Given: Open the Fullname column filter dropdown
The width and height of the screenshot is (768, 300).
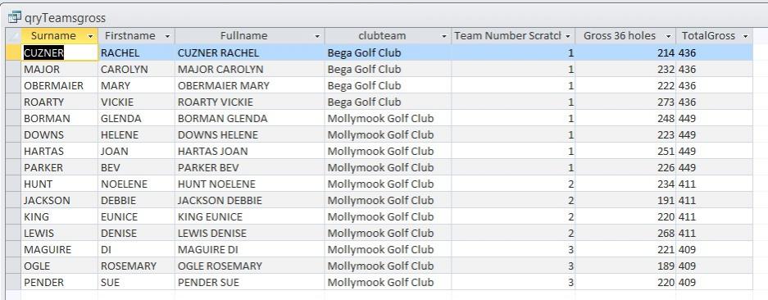Looking at the screenshot, I should coord(317,36).
